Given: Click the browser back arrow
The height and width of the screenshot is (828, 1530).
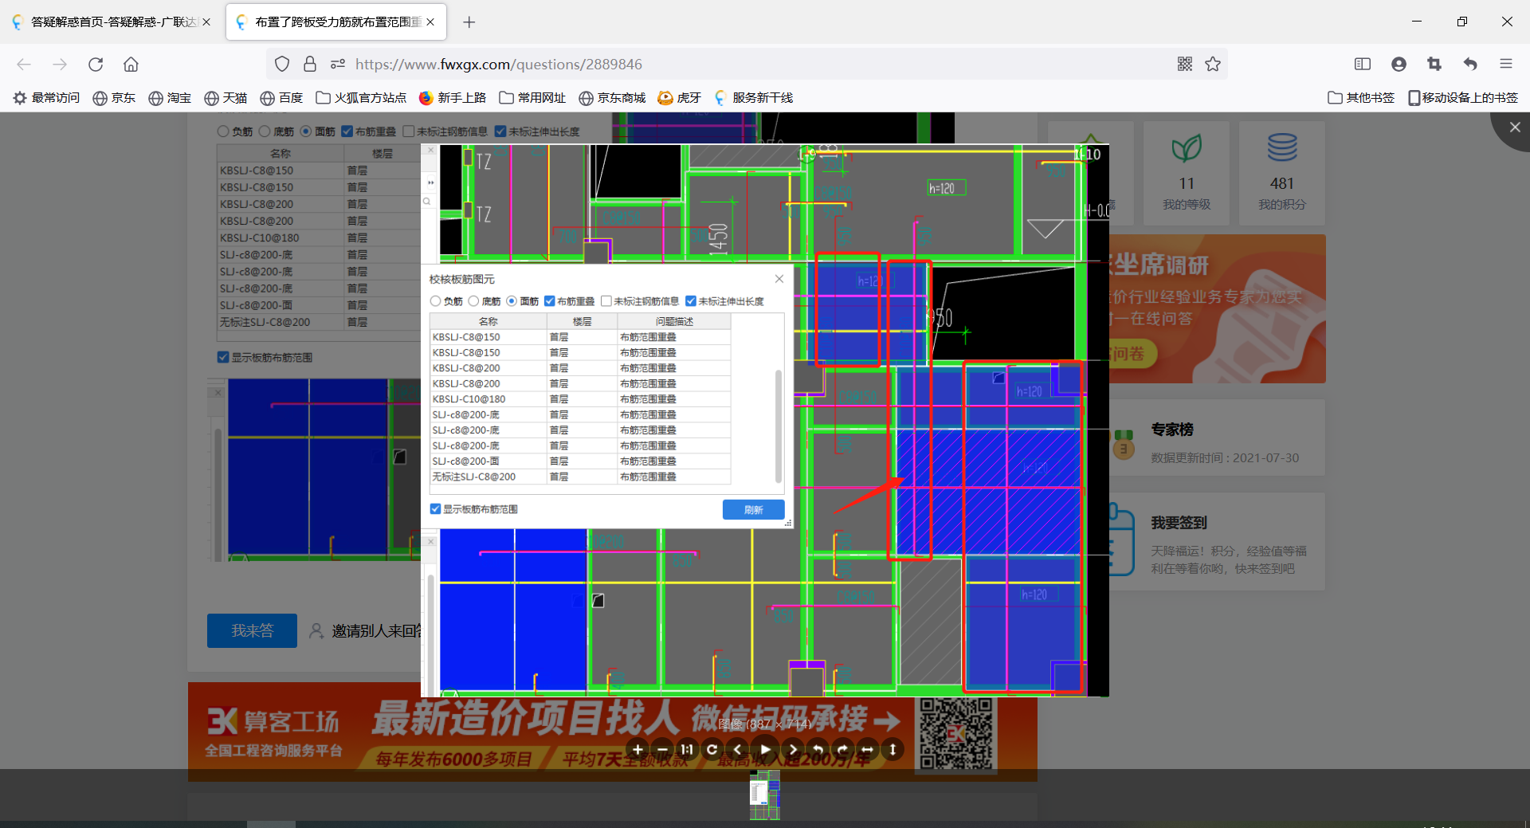Looking at the screenshot, I should click(24, 65).
